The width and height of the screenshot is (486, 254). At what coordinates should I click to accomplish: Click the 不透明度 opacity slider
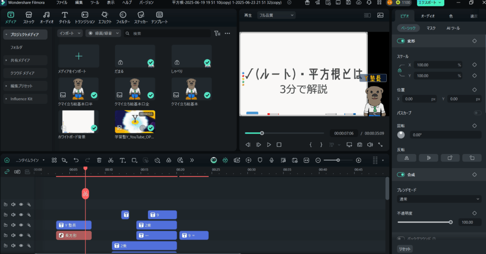click(424, 222)
